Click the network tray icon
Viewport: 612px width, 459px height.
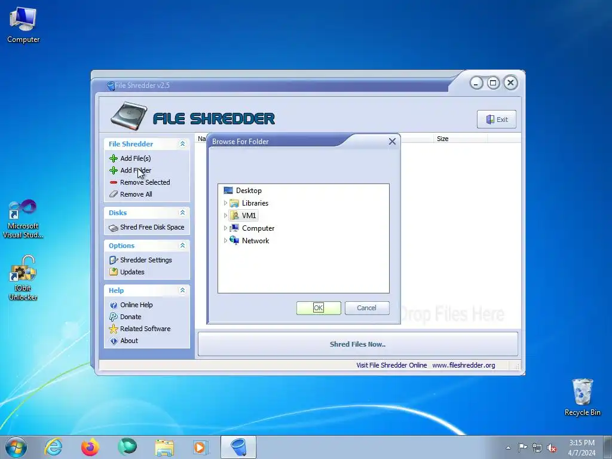coord(537,448)
